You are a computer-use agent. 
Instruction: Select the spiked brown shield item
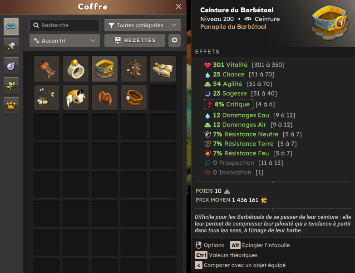(134, 69)
